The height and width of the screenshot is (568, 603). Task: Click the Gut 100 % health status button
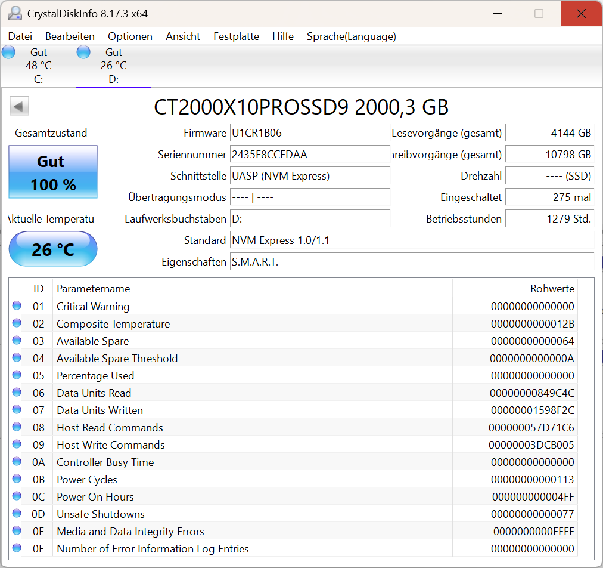(53, 172)
